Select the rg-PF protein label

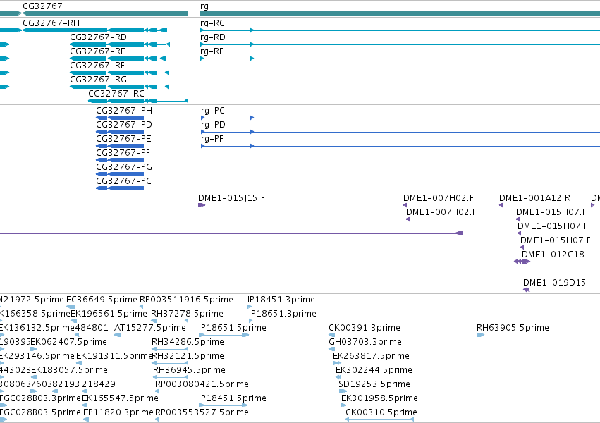point(212,138)
